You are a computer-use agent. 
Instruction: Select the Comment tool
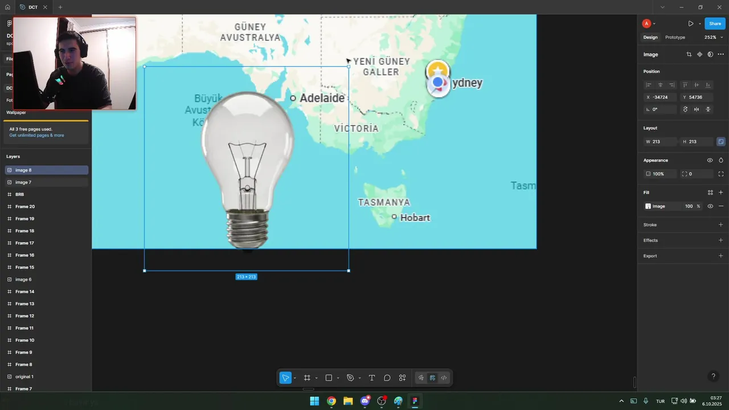point(387,378)
